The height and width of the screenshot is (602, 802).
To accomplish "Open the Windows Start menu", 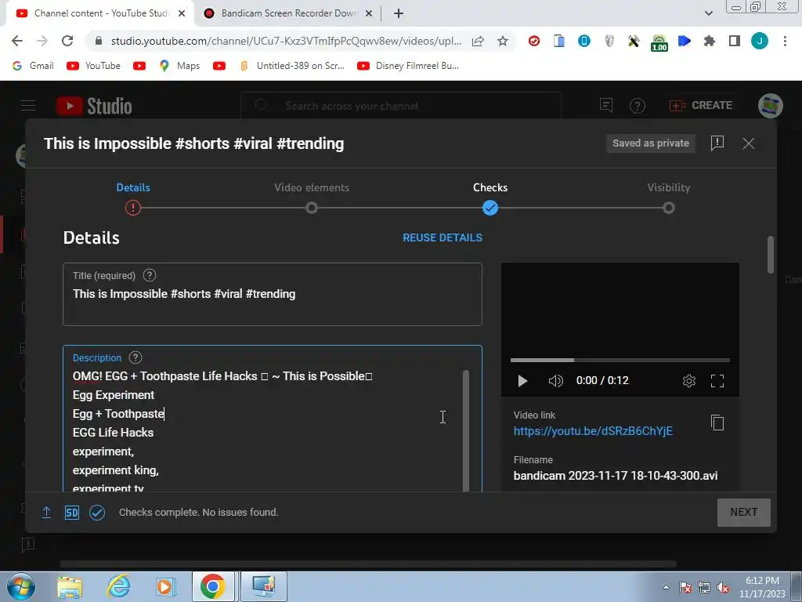I will 20,586.
